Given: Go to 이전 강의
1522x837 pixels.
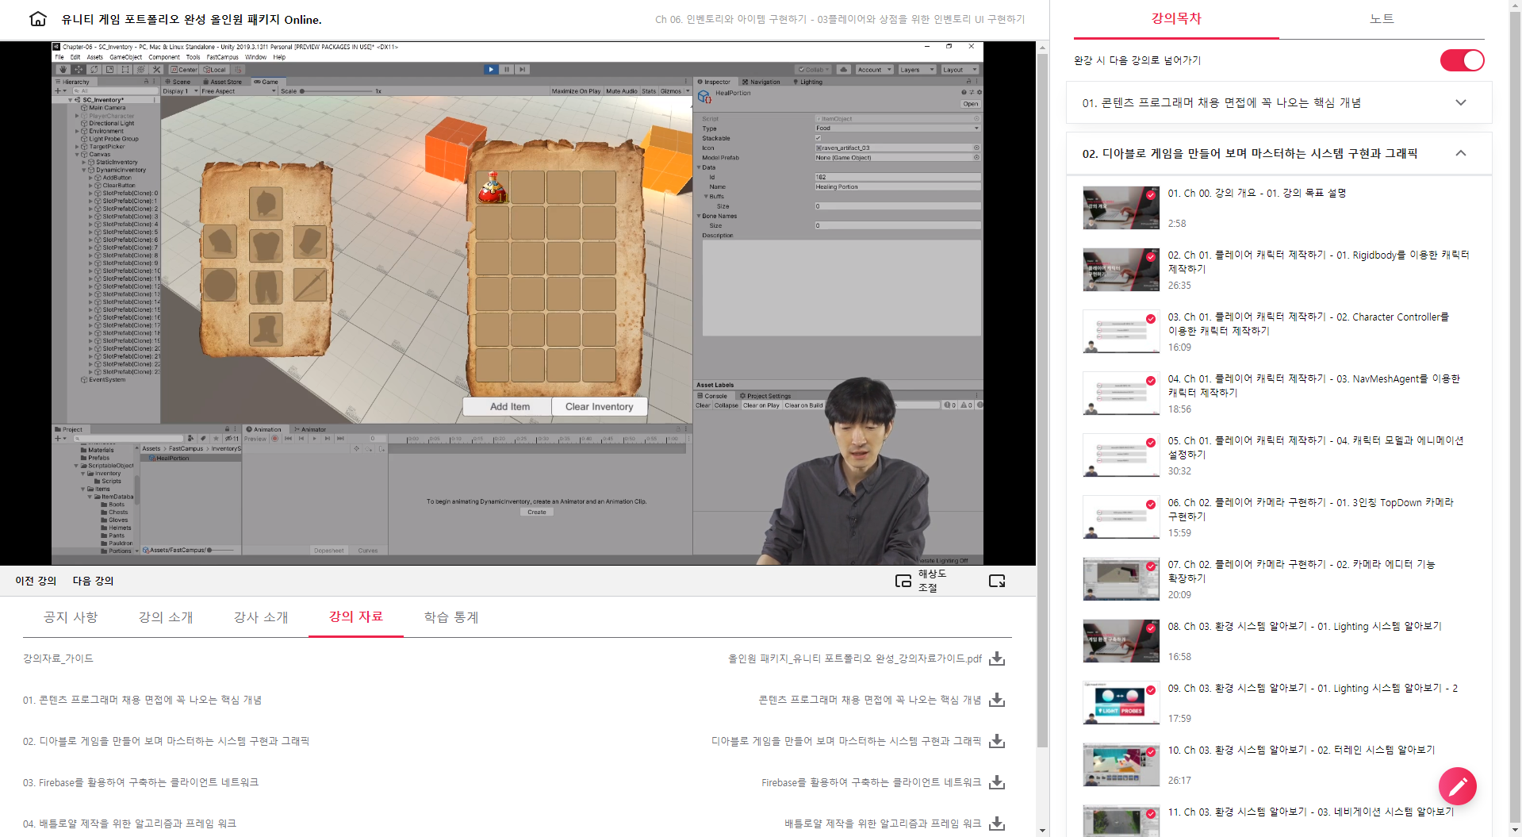Looking at the screenshot, I should coord(36,581).
